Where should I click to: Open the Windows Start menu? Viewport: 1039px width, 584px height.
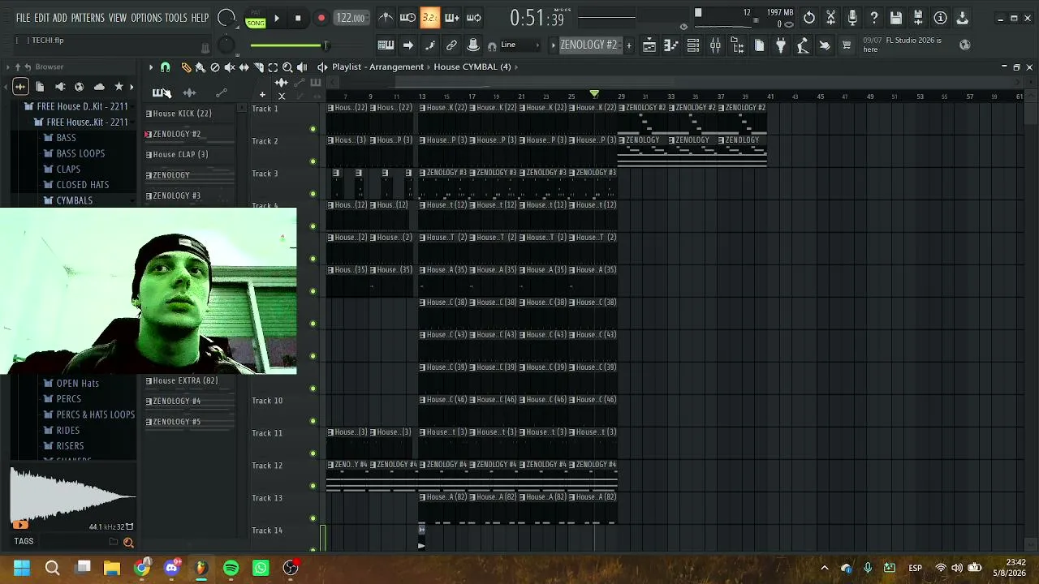click(x=22, y=568)
